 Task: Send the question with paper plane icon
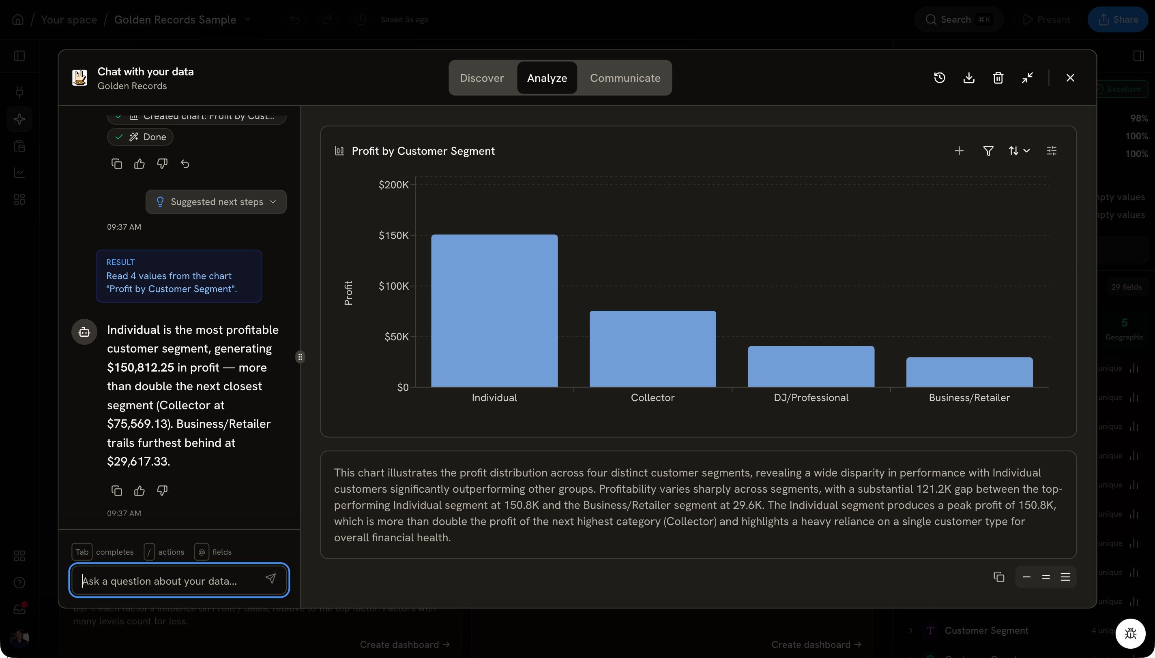coord(271,579)
